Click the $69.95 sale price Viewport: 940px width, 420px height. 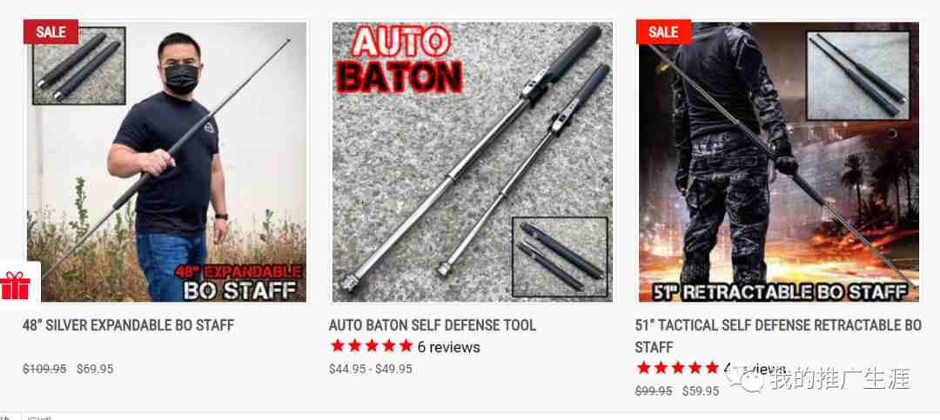tap(95, 369)
